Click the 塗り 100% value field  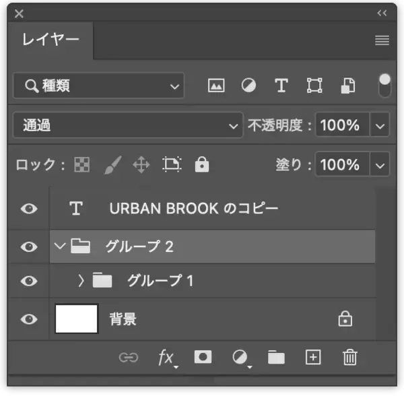point(343,164)
